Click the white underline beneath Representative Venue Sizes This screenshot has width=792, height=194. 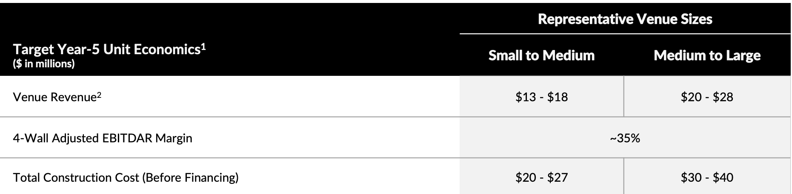pyautogui.click(x=625, y=33)
